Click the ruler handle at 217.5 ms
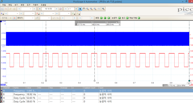Viewport: 193px width, 103px height. click(x=46, y=81)
